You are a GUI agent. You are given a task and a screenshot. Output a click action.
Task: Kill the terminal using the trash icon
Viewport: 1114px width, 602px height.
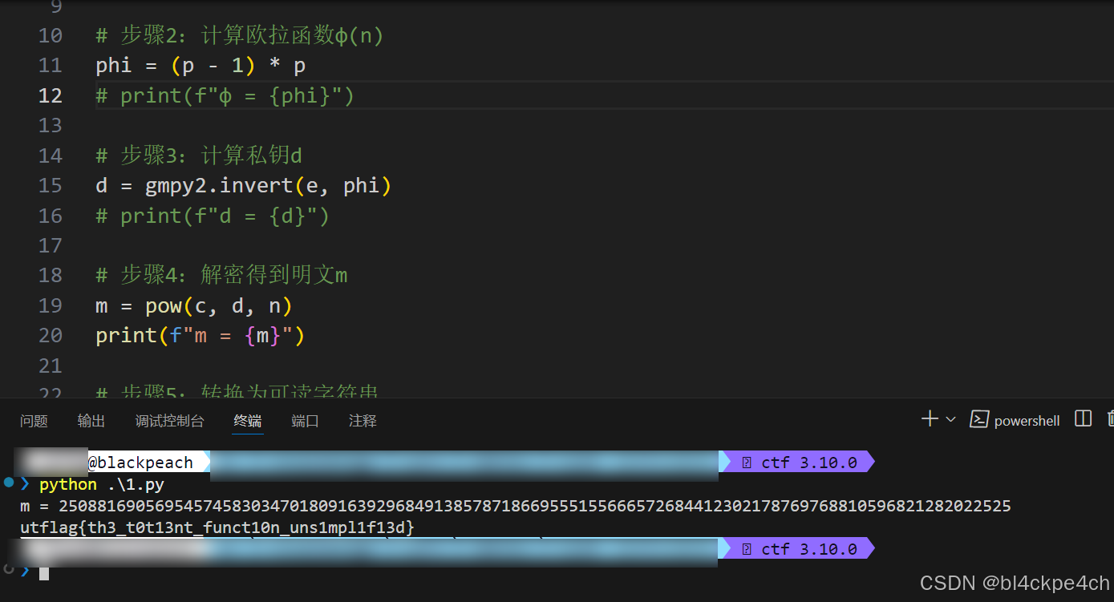[1110, 418]
